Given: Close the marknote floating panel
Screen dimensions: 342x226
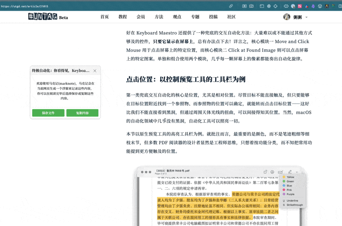Looking at the screenshot, I should 95,71.
